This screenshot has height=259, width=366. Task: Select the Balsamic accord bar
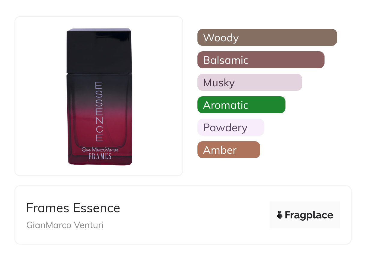[x=261, y=60]
